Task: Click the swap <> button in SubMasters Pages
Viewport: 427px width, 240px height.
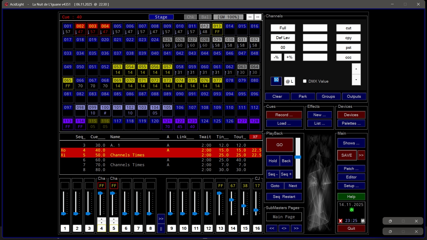Action: click(284, 228)
